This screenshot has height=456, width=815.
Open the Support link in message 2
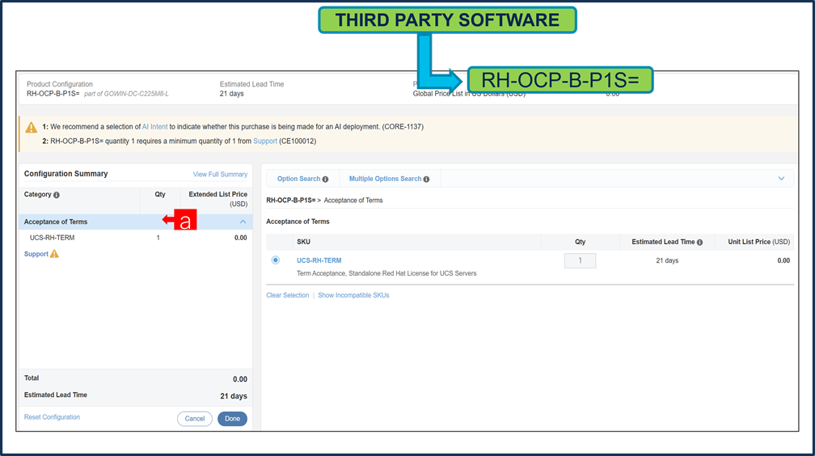(265, 141)
